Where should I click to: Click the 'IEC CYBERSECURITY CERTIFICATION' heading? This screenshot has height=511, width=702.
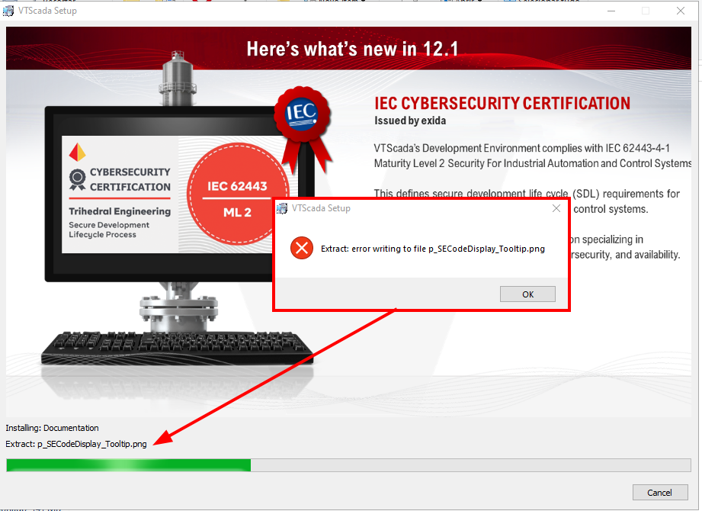(502, 104)
